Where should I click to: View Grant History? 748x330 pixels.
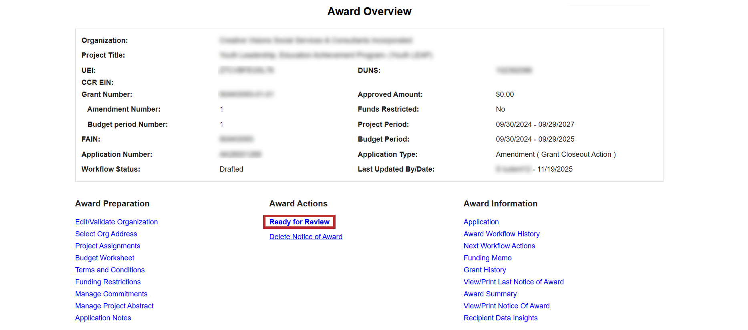pyautogui.click(x=485, y=270)
